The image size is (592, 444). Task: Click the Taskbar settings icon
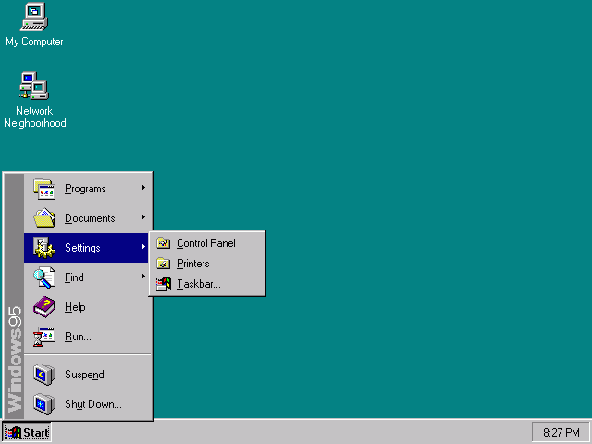tap(164, 284)
